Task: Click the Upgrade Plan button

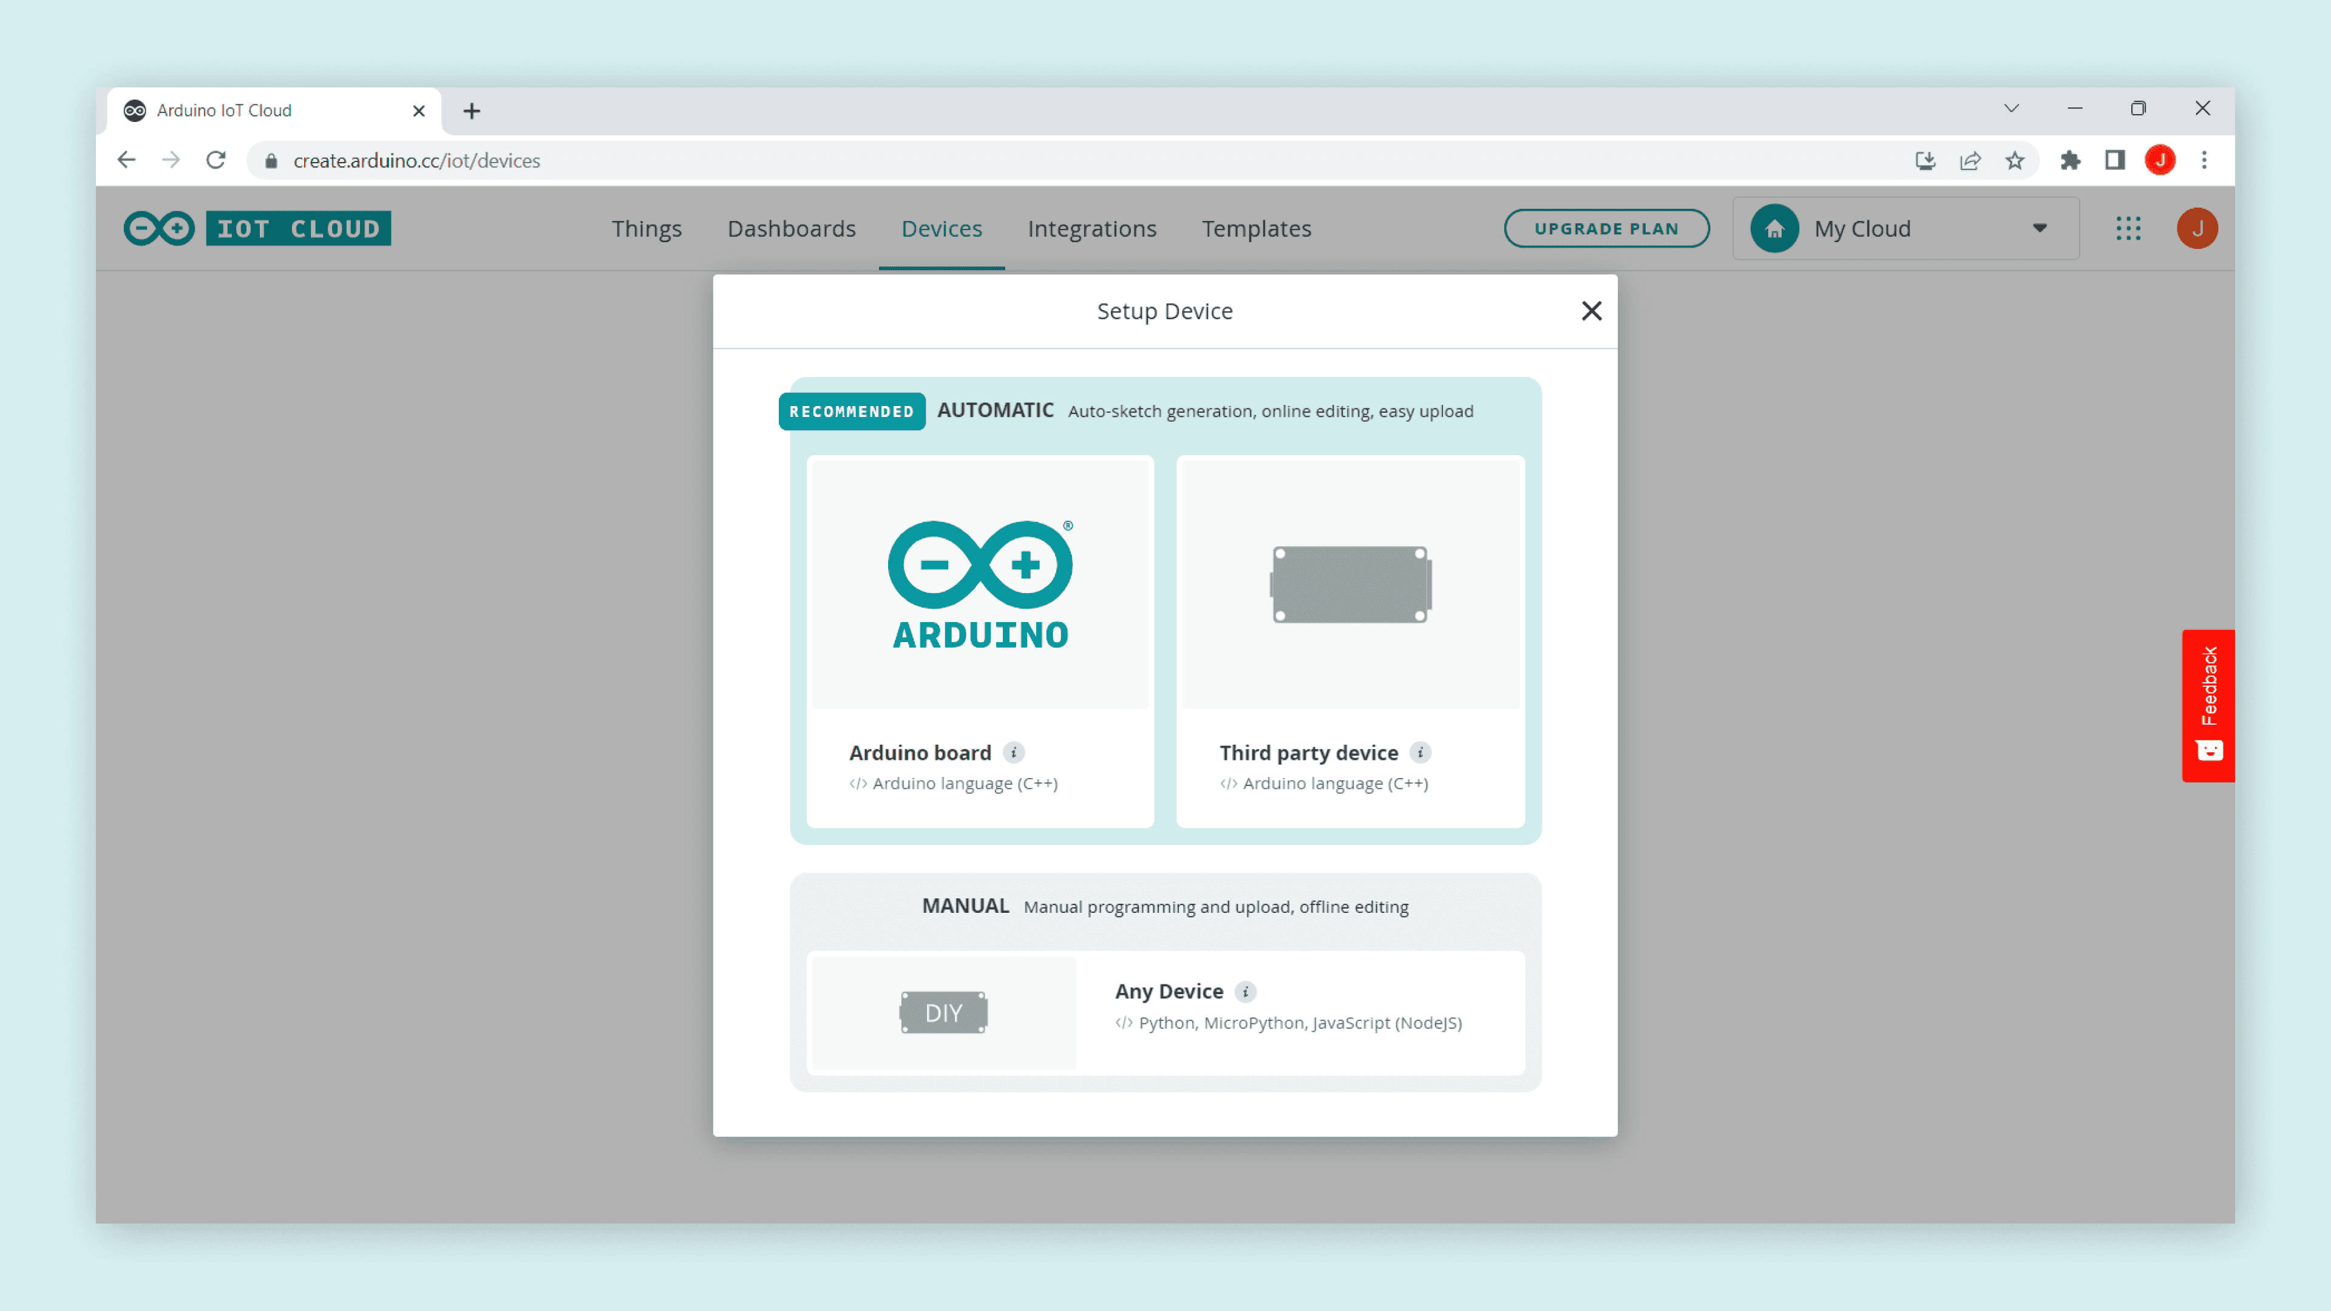Action: click(x=1606, y=228)
